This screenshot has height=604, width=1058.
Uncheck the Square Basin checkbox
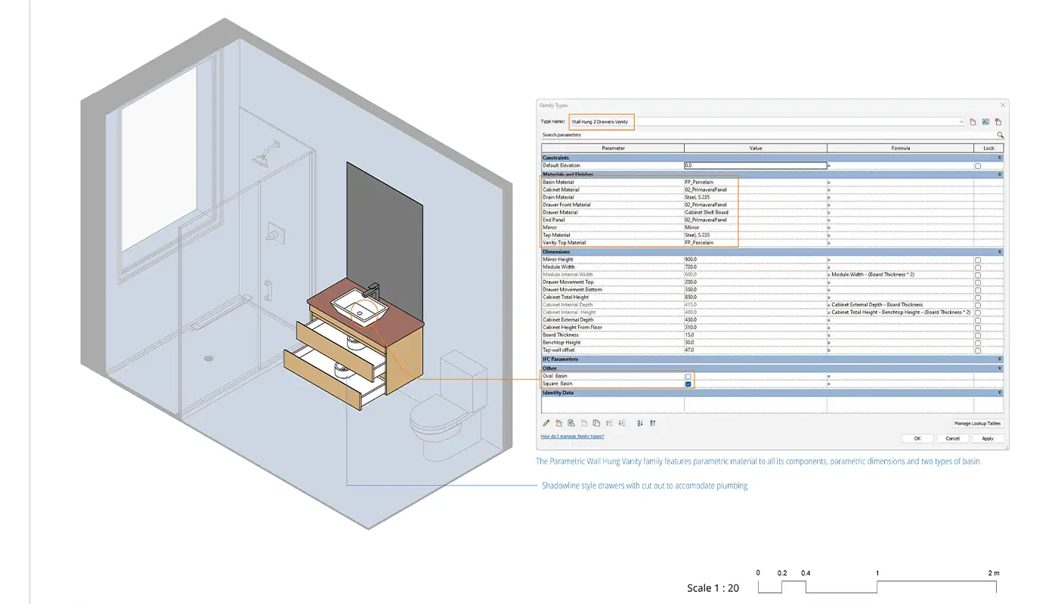688,384
